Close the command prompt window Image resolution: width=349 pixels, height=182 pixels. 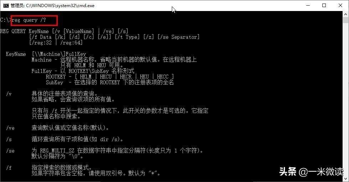(340, 5)
